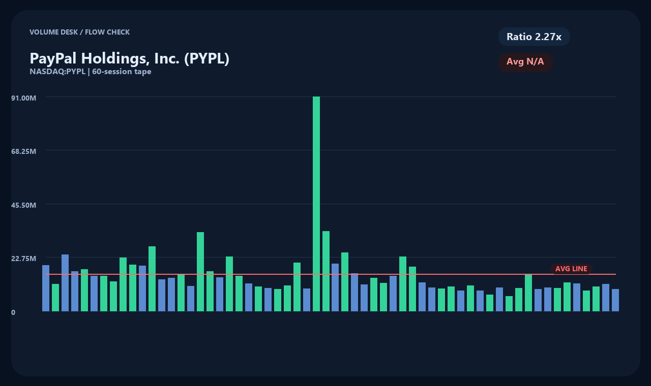Click the red average volume line
The height and width of the screenshot is (386, 651).
tap(331, 274)
